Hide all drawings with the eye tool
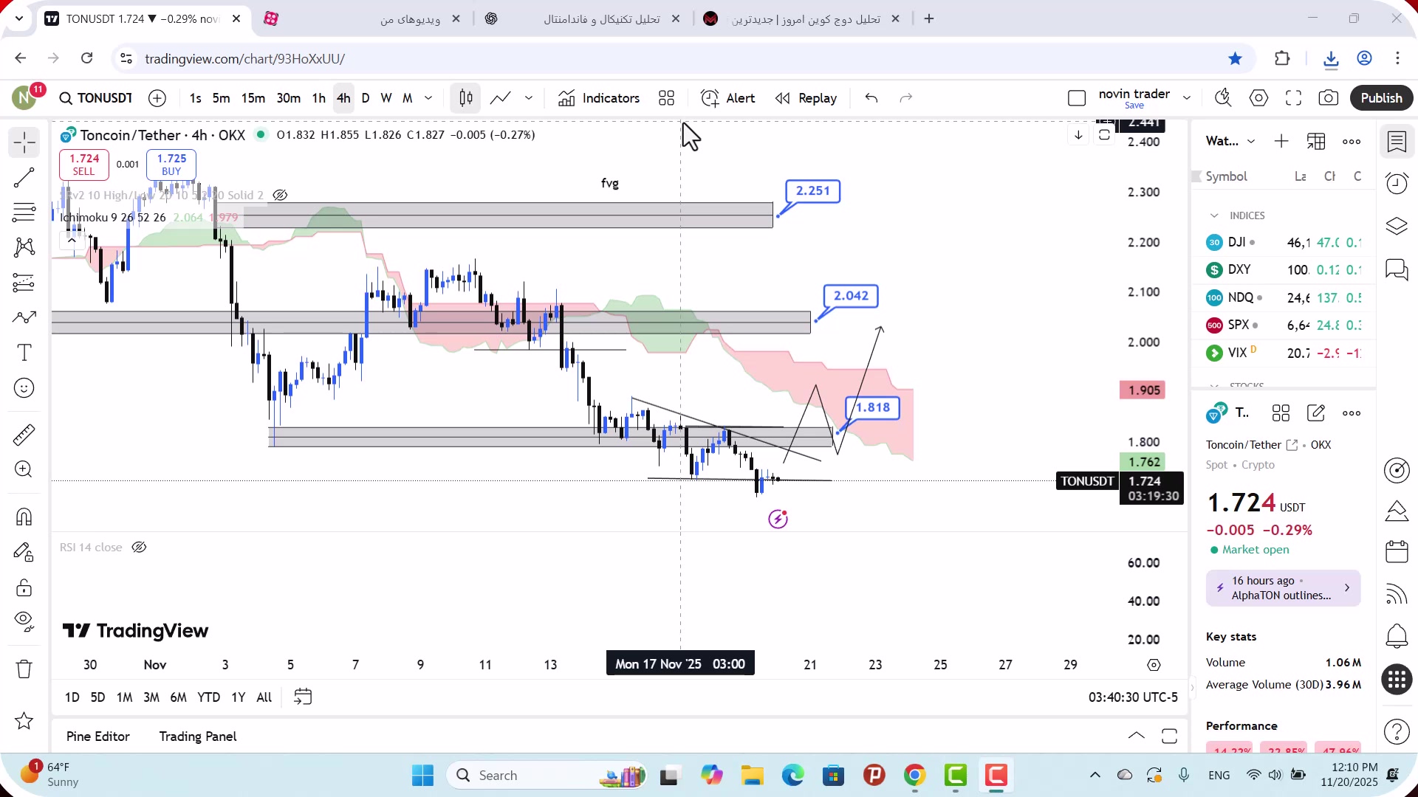 (x=24, y=622)
